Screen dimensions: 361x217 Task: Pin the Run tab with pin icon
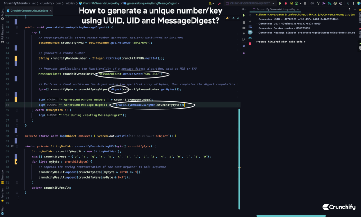tap(244, 53)
